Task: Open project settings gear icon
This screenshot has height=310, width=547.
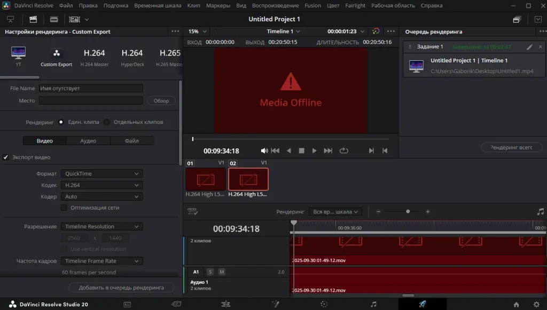Action: click(536, 304)
